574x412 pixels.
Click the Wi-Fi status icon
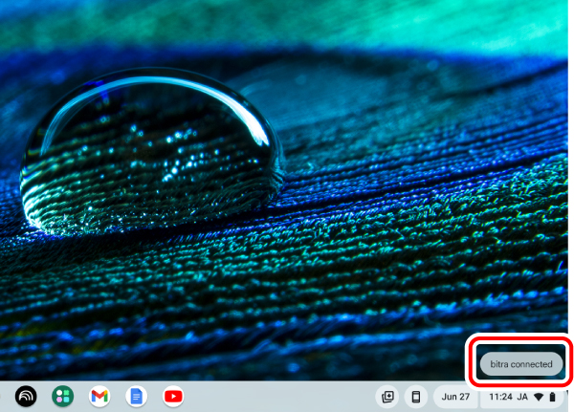point(539,396)
